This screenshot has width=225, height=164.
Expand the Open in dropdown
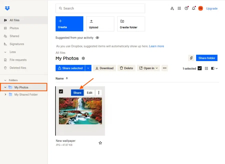[x=148, y=68]
